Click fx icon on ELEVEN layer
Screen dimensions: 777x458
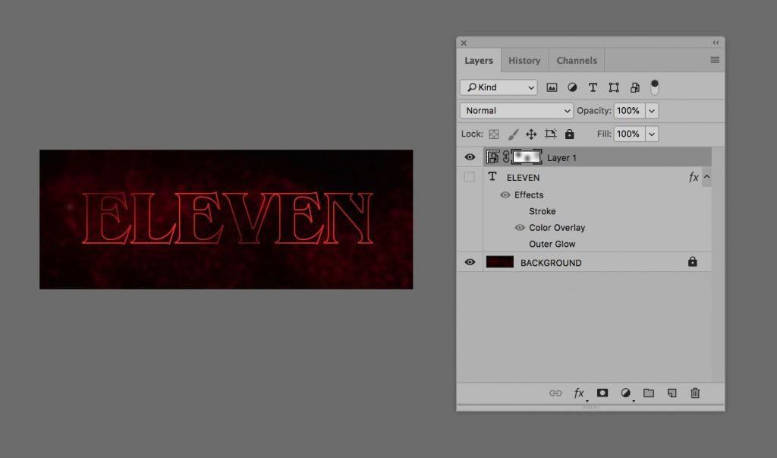click(x=694, y=177)
